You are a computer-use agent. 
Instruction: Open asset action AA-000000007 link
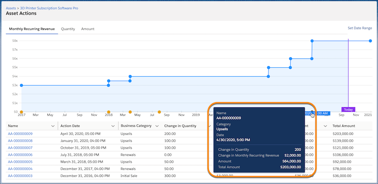click(20, 148)
